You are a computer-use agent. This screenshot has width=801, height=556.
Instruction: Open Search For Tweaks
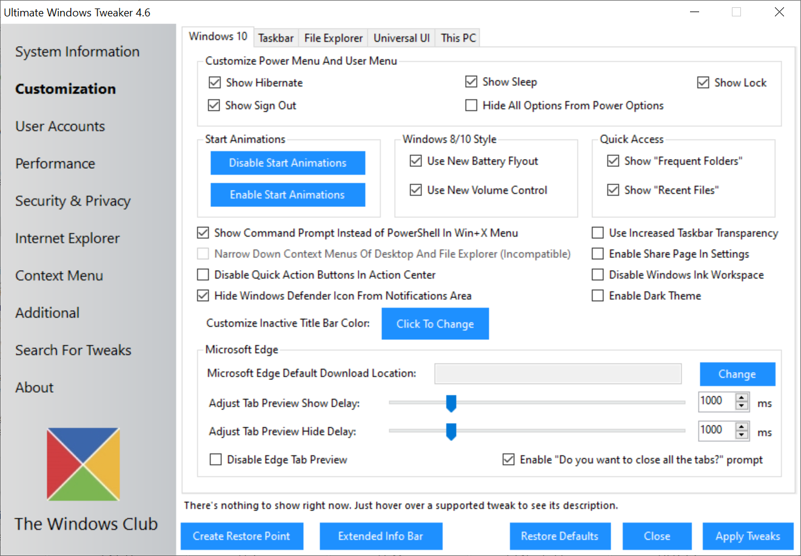73,350
